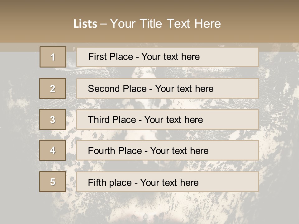Select the number 4 box

(x=53, y=150)
